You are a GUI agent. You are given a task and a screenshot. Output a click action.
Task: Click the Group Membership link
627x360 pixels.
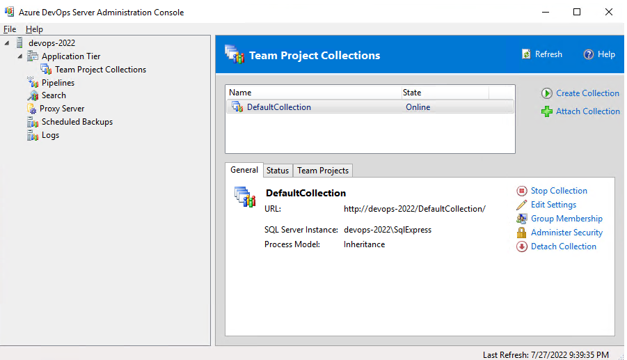(566, 219)
